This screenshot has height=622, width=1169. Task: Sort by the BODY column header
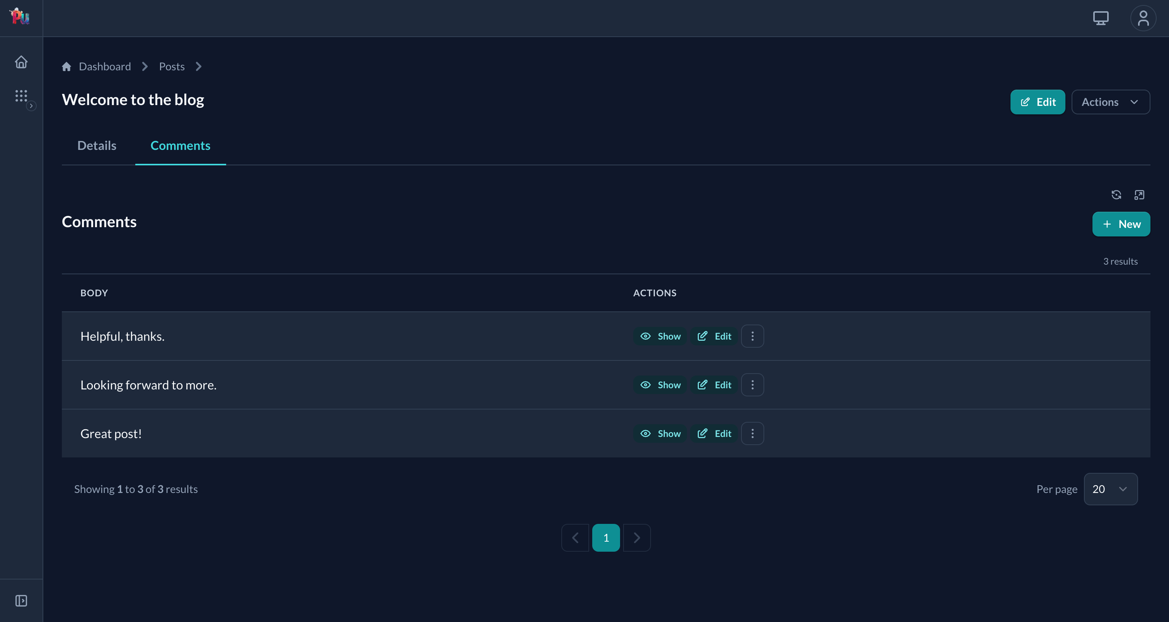click(94, 293)
